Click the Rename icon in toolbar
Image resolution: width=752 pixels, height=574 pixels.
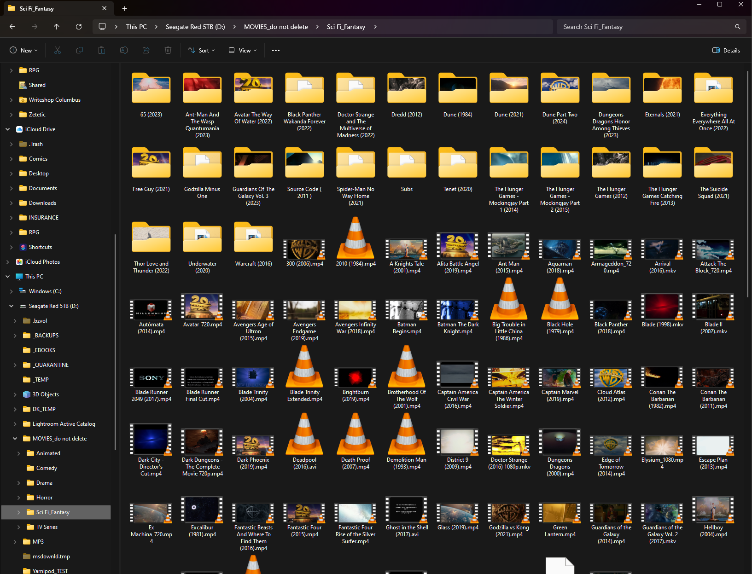pos(124,51)
